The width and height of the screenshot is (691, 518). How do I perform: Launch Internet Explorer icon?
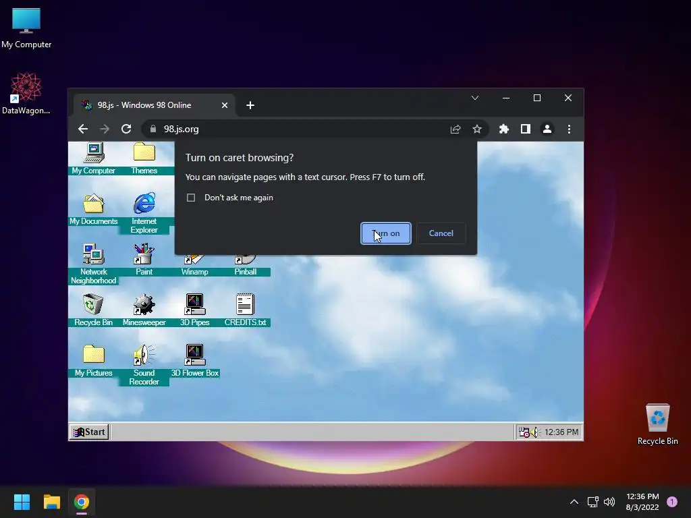(144, 204)
